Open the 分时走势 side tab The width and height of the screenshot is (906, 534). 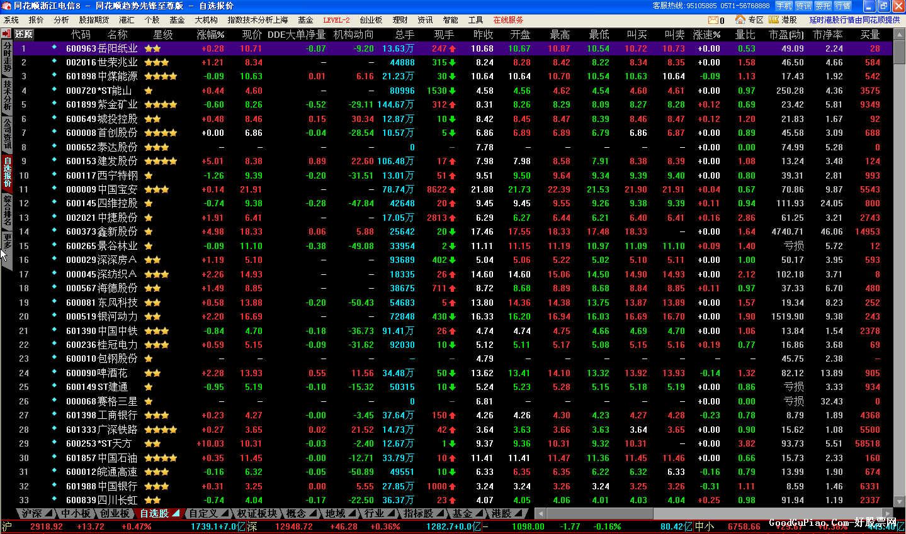click(7, 58)
